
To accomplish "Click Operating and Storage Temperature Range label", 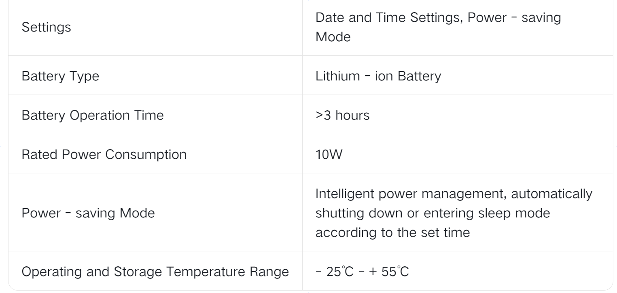I will (x=155, y=271).
